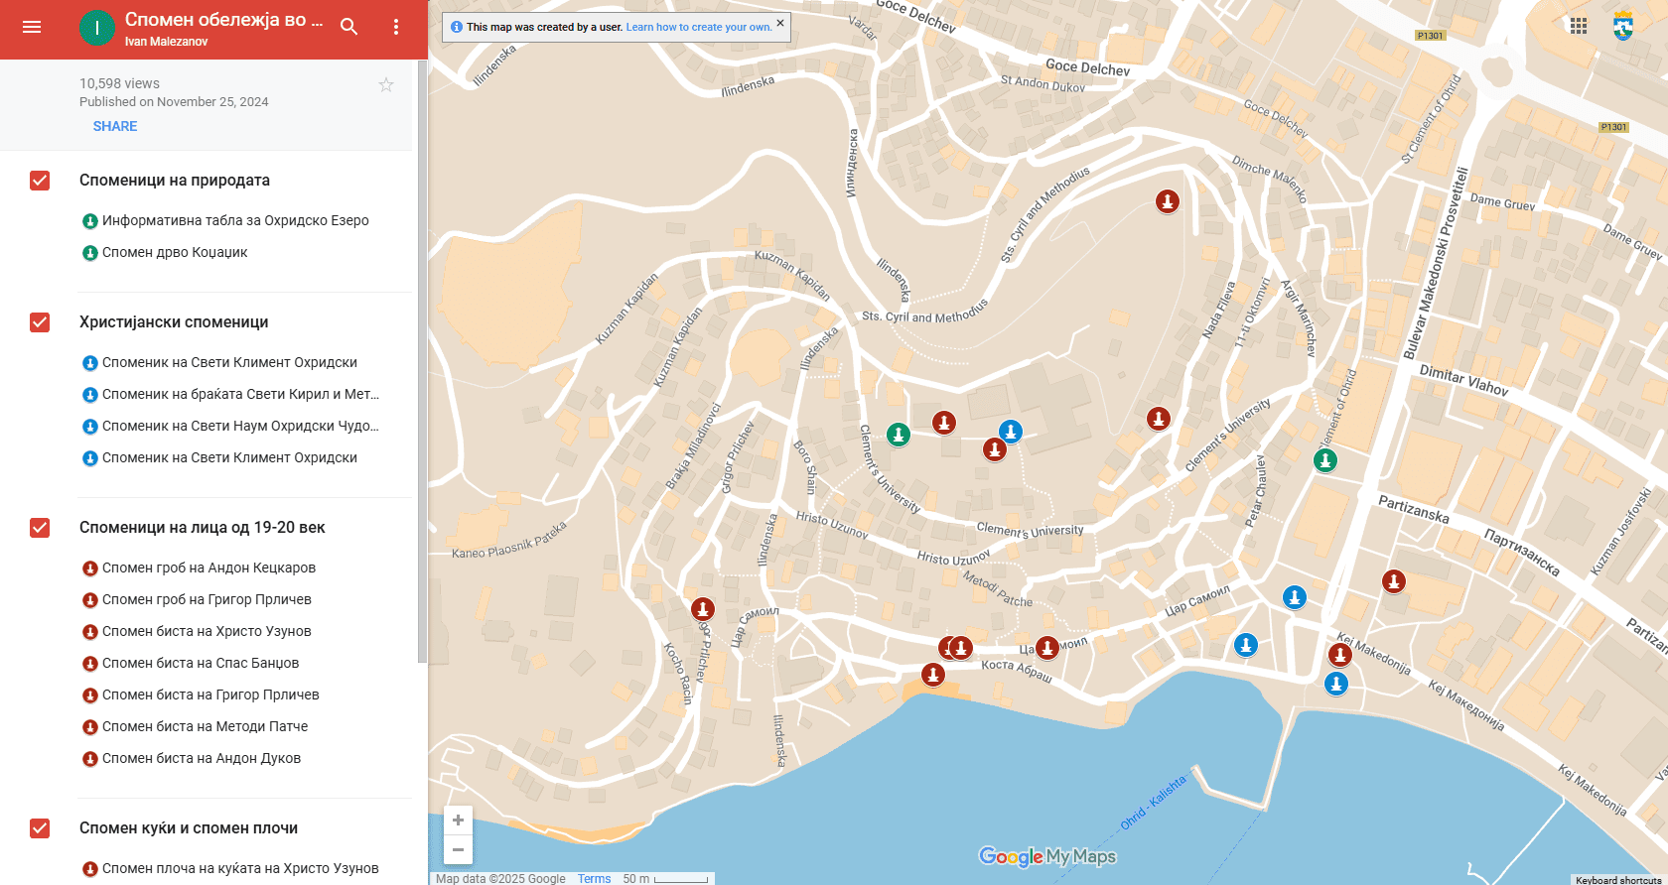Open 'Споменик на браќата Свети Кирил и Мет…' item

(240, 394)
